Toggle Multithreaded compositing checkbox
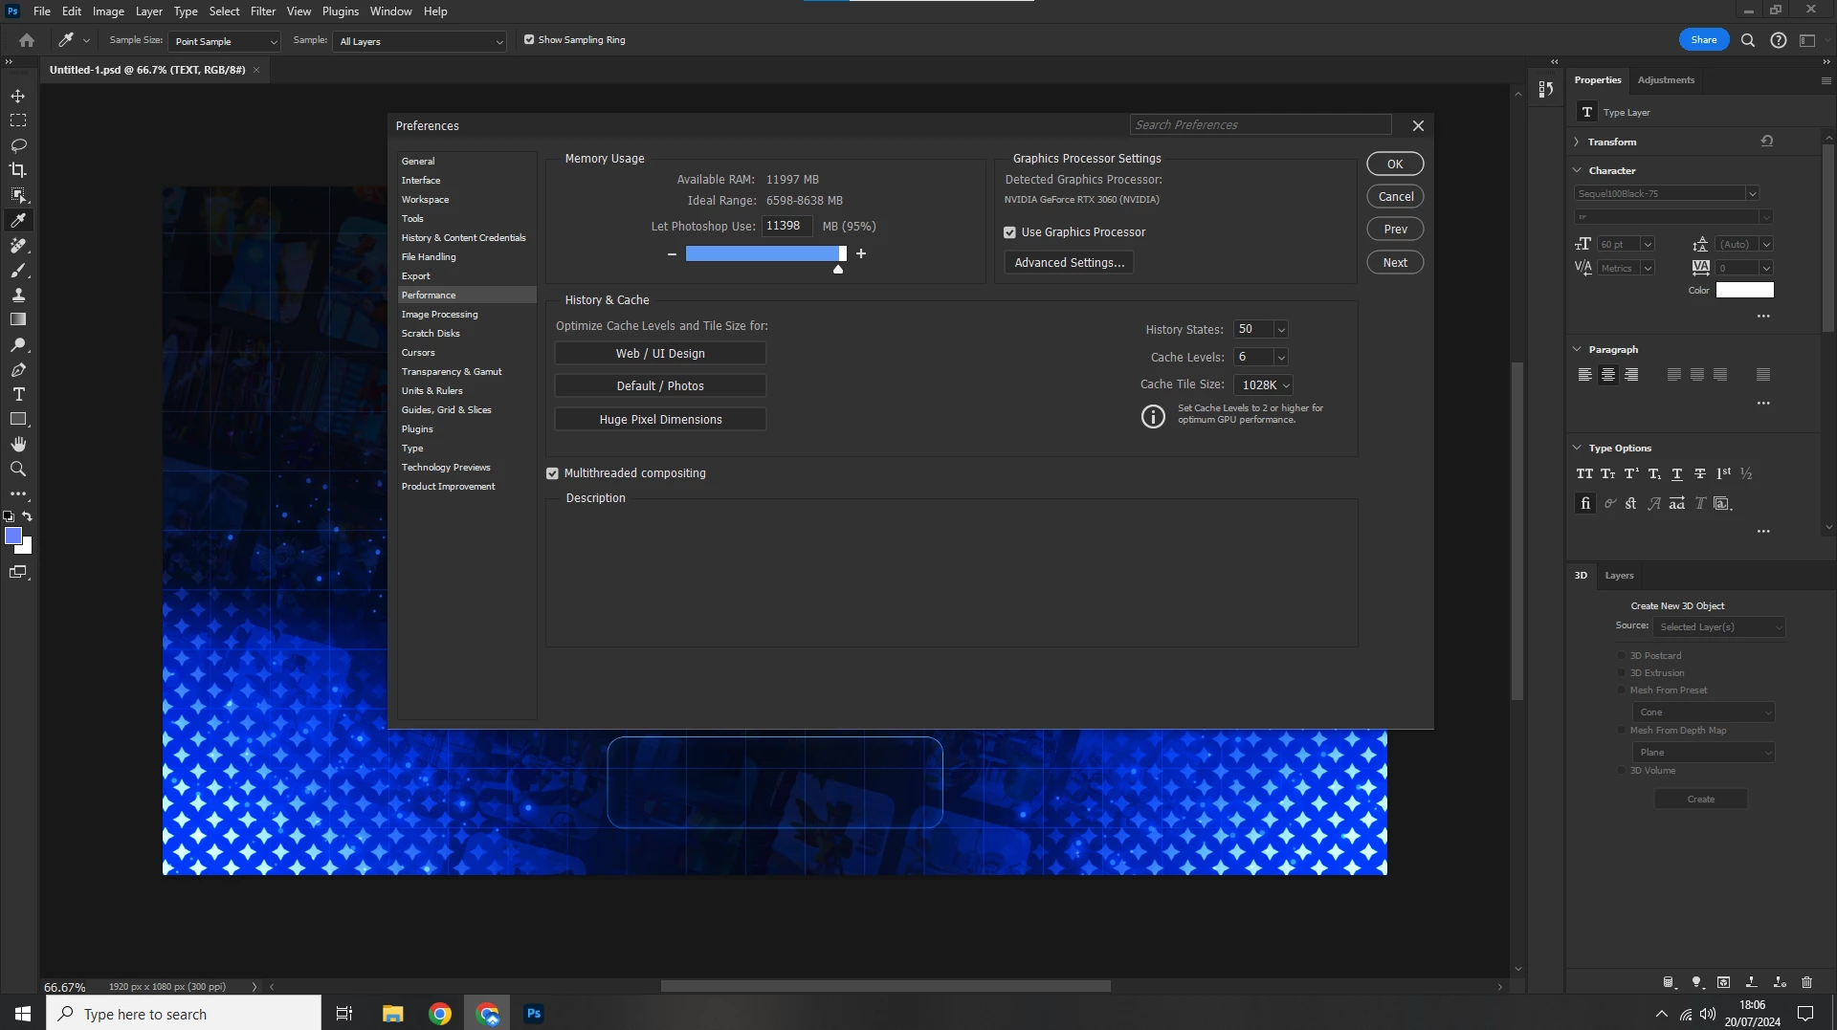Screen dimensions: 1837x1030 point(552,473)
